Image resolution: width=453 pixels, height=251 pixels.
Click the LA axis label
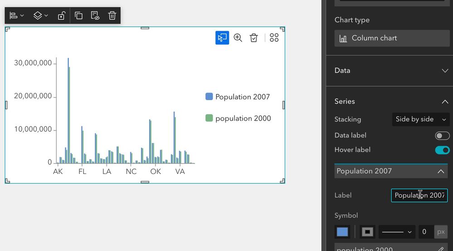coord(107,172)
